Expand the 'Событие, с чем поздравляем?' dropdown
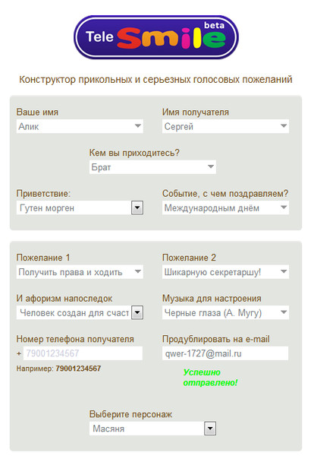 (x=225, y=207)
